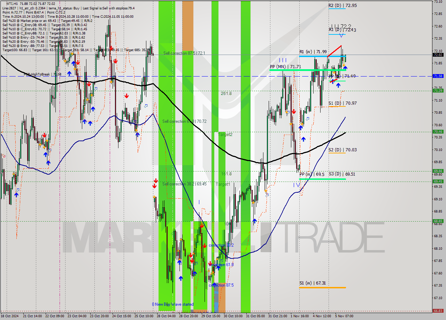
Task: Click the blue 71.58 price axis tag
Action: tap(438, 76)
